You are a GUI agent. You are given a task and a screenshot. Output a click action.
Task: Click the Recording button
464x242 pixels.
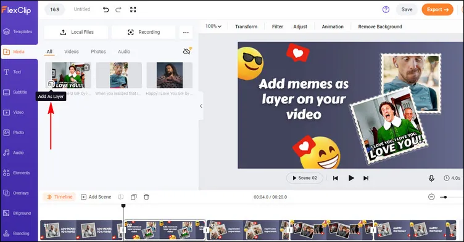[x=144, y=32]
